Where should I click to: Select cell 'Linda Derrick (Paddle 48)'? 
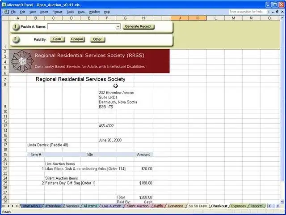(48, 145)
